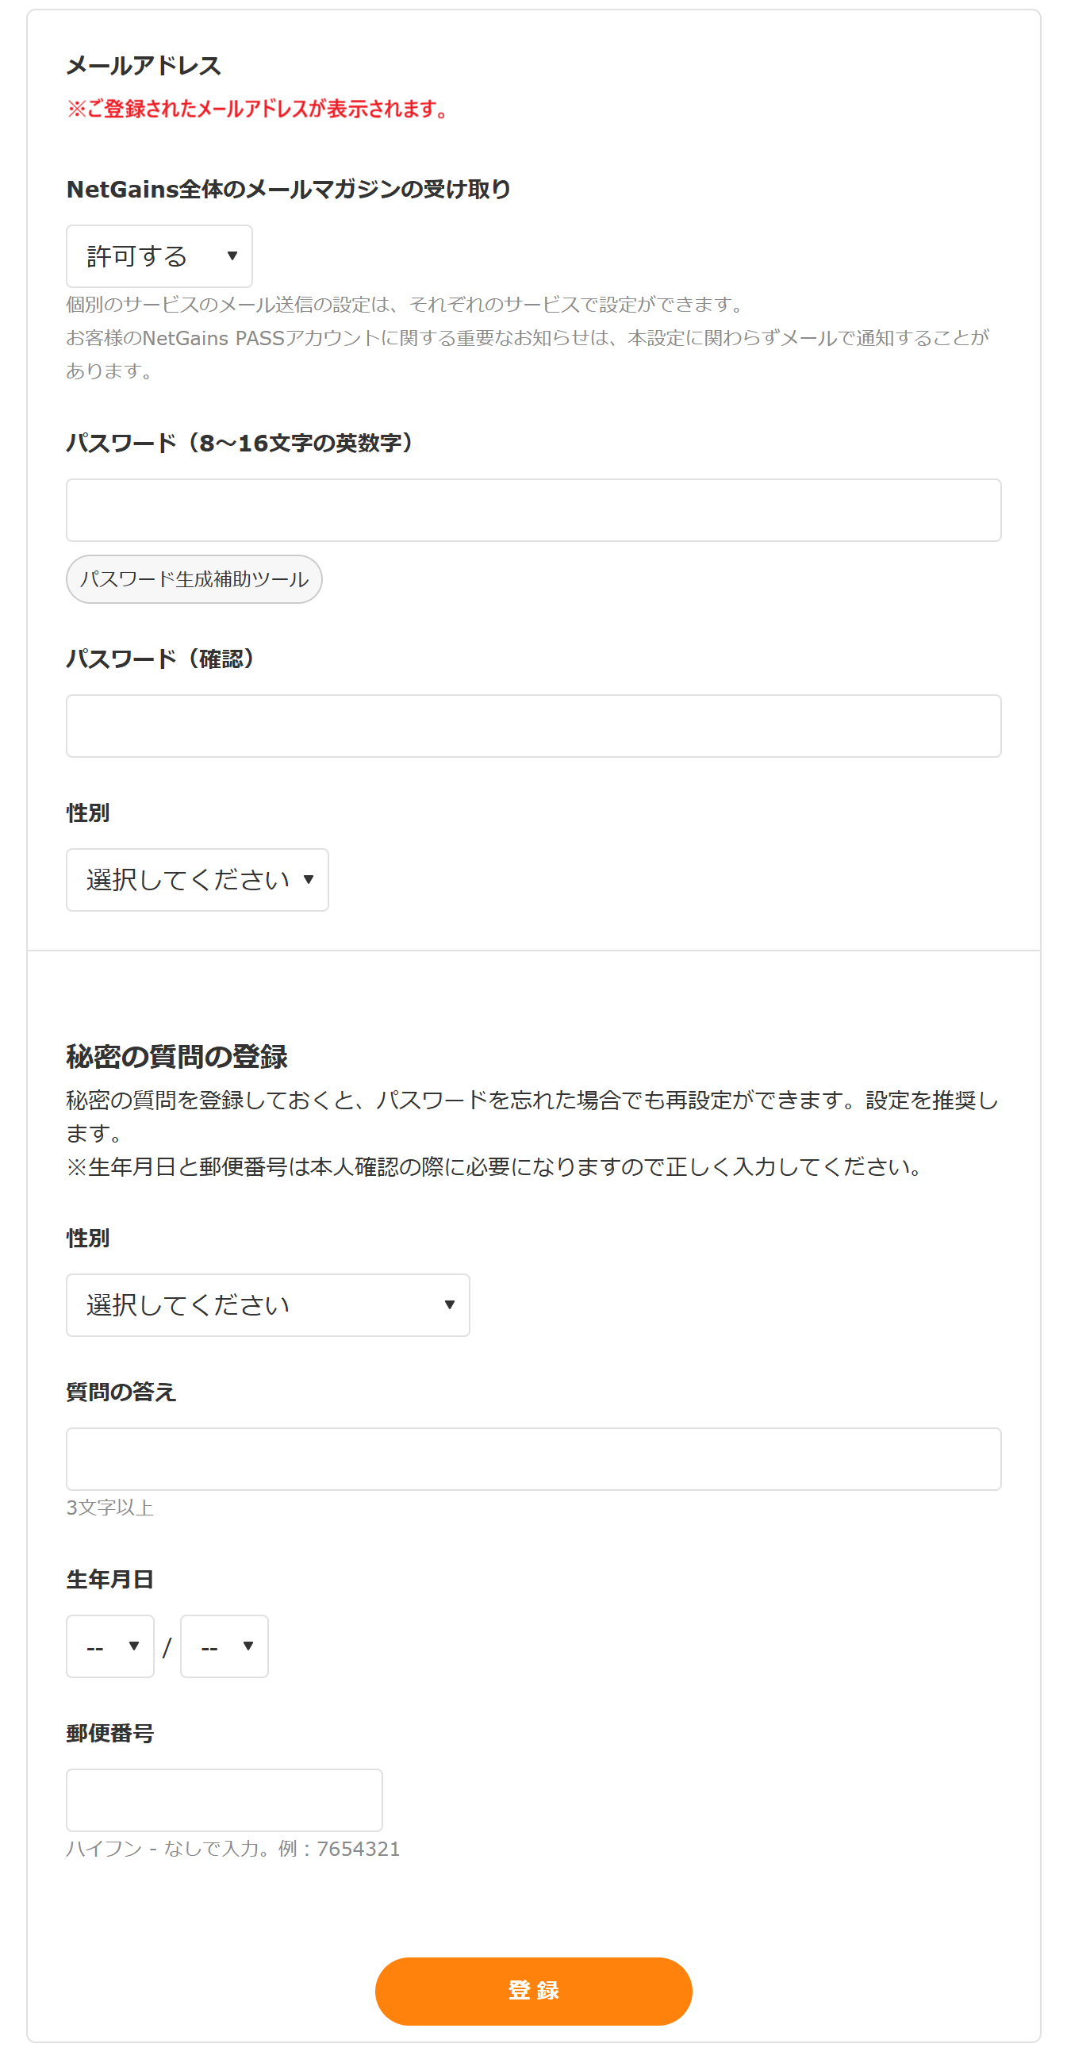Open the dropdown in the 秘密の質問の登録 section
The height and width of the screenshot is (2059, 1067).
click(267, 1304)
